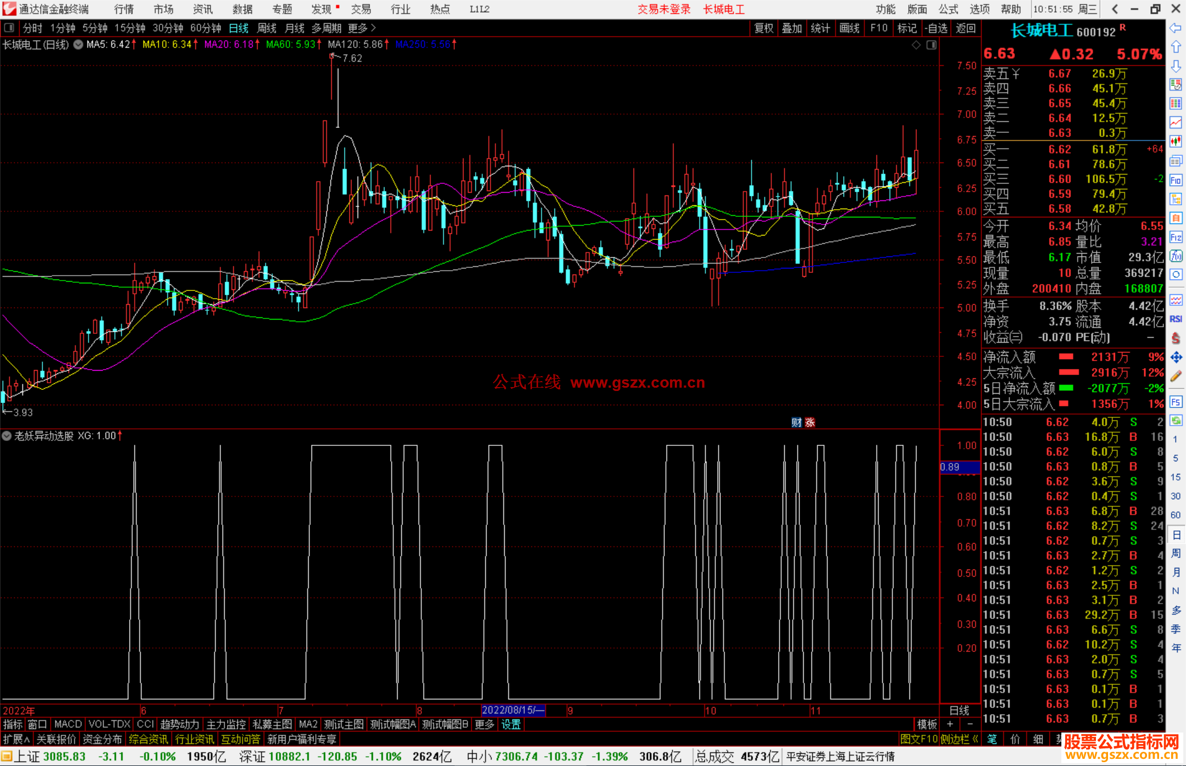Click the blue down arrow sidebar icon

[1176, 66]
